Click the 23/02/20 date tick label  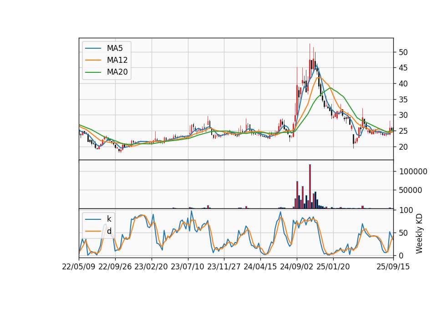click(151, 267)
